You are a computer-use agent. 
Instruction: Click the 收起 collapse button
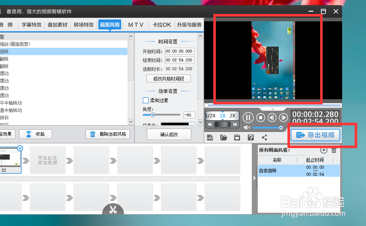point(36,134)
